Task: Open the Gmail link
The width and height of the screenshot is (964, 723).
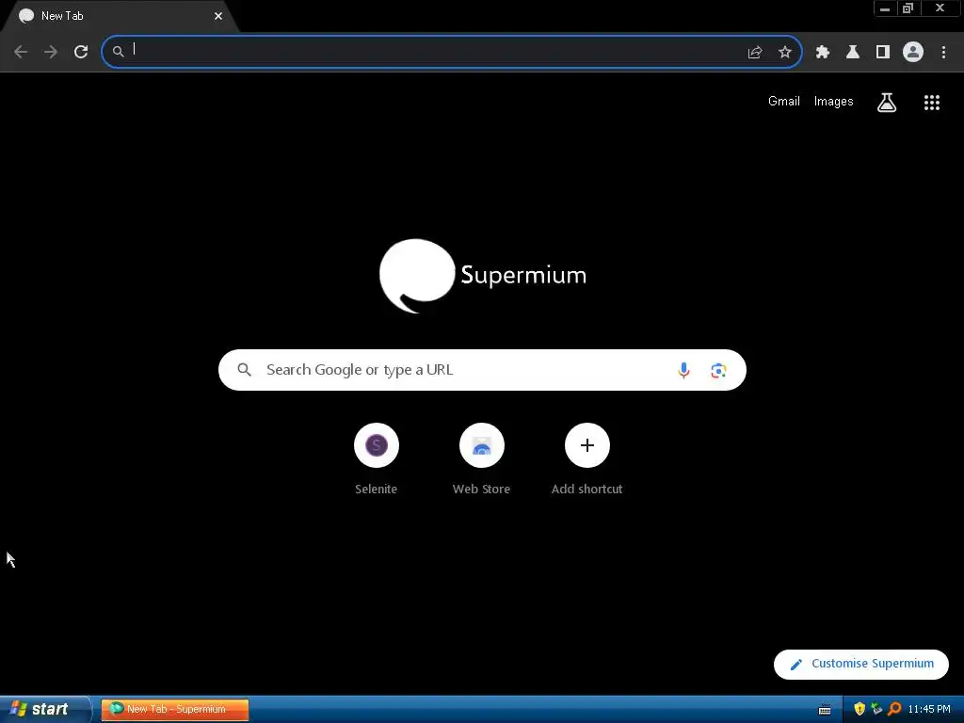Action: pos(784,102)
